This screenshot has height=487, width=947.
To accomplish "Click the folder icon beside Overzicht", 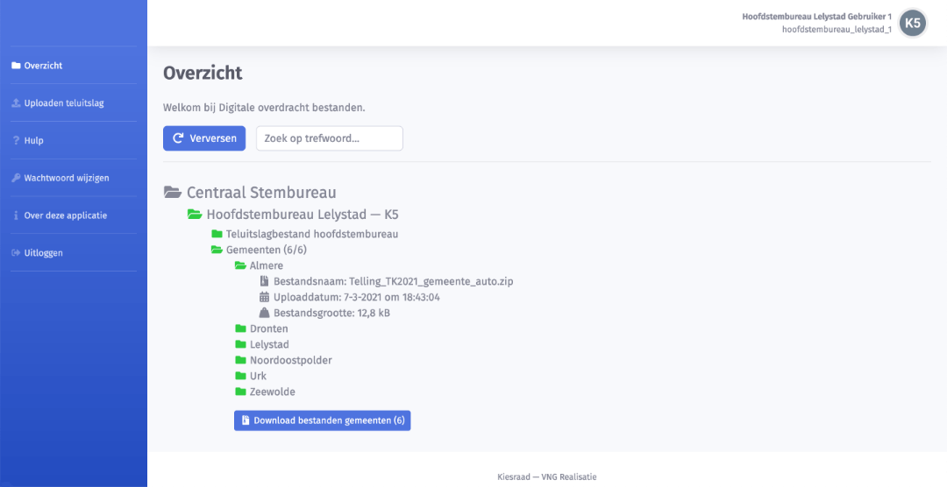I will [16, 66].
